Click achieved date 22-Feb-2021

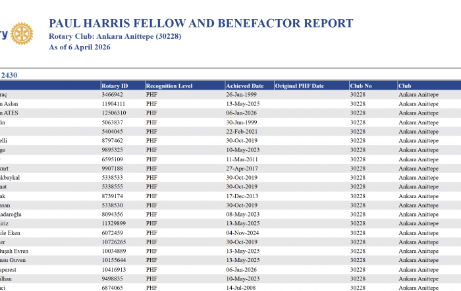[x=242, y=132]
